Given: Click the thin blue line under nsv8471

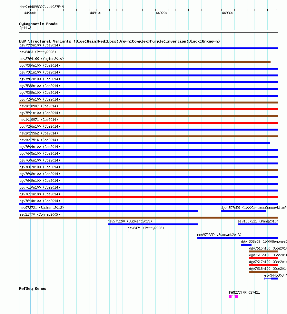Looking at the screenshot, I should [x=203, y=231].
